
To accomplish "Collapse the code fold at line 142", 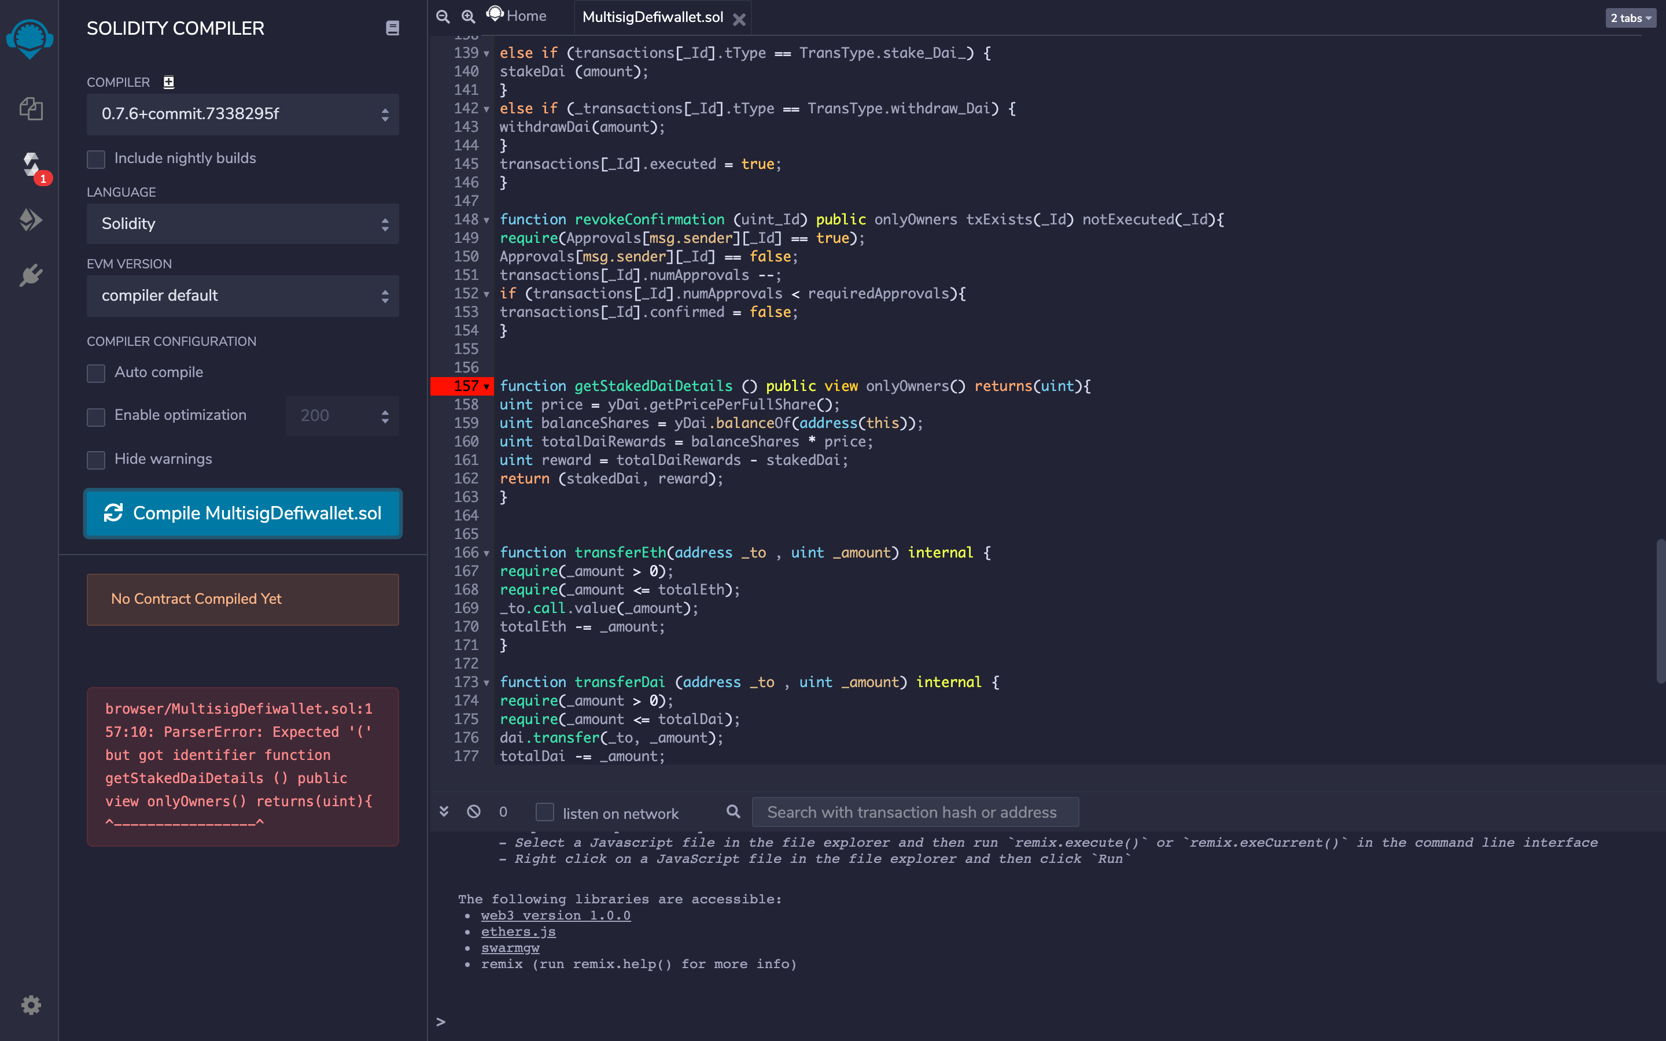I will 486,109.
